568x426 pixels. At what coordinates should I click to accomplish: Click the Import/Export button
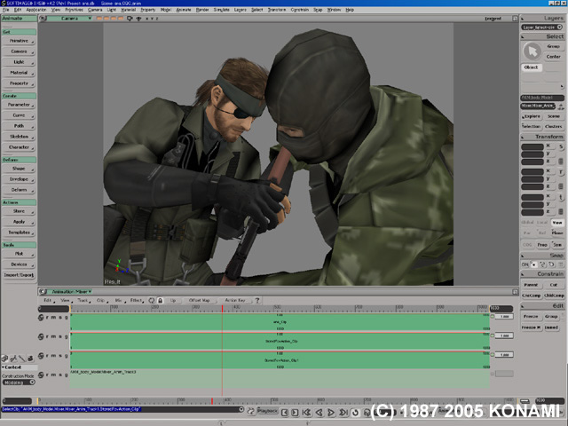[x=19, y=275]
